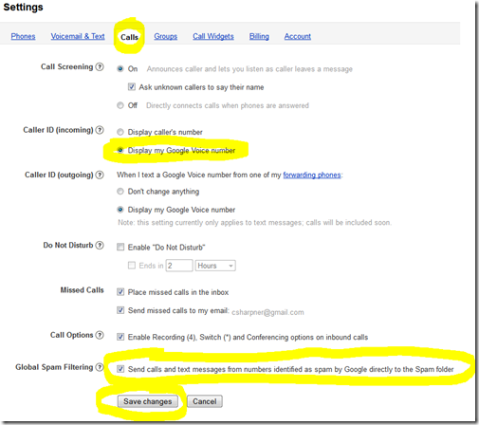479x425 pixels.
Task: Open help icon for Do Not Disturb
Action: (x=100, y=245)
